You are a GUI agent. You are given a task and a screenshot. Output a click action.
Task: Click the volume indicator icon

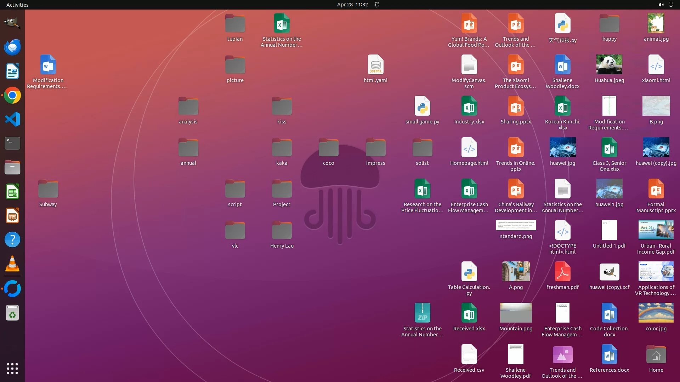[661, 5]
